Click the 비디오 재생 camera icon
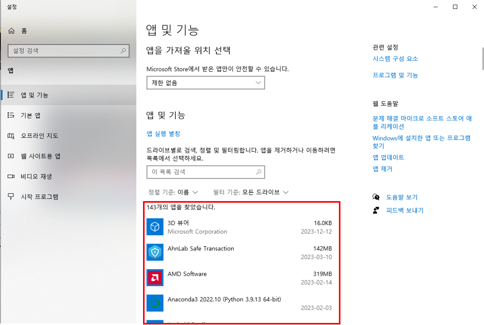This screenshot has width=484, height=325. [11, 176]
